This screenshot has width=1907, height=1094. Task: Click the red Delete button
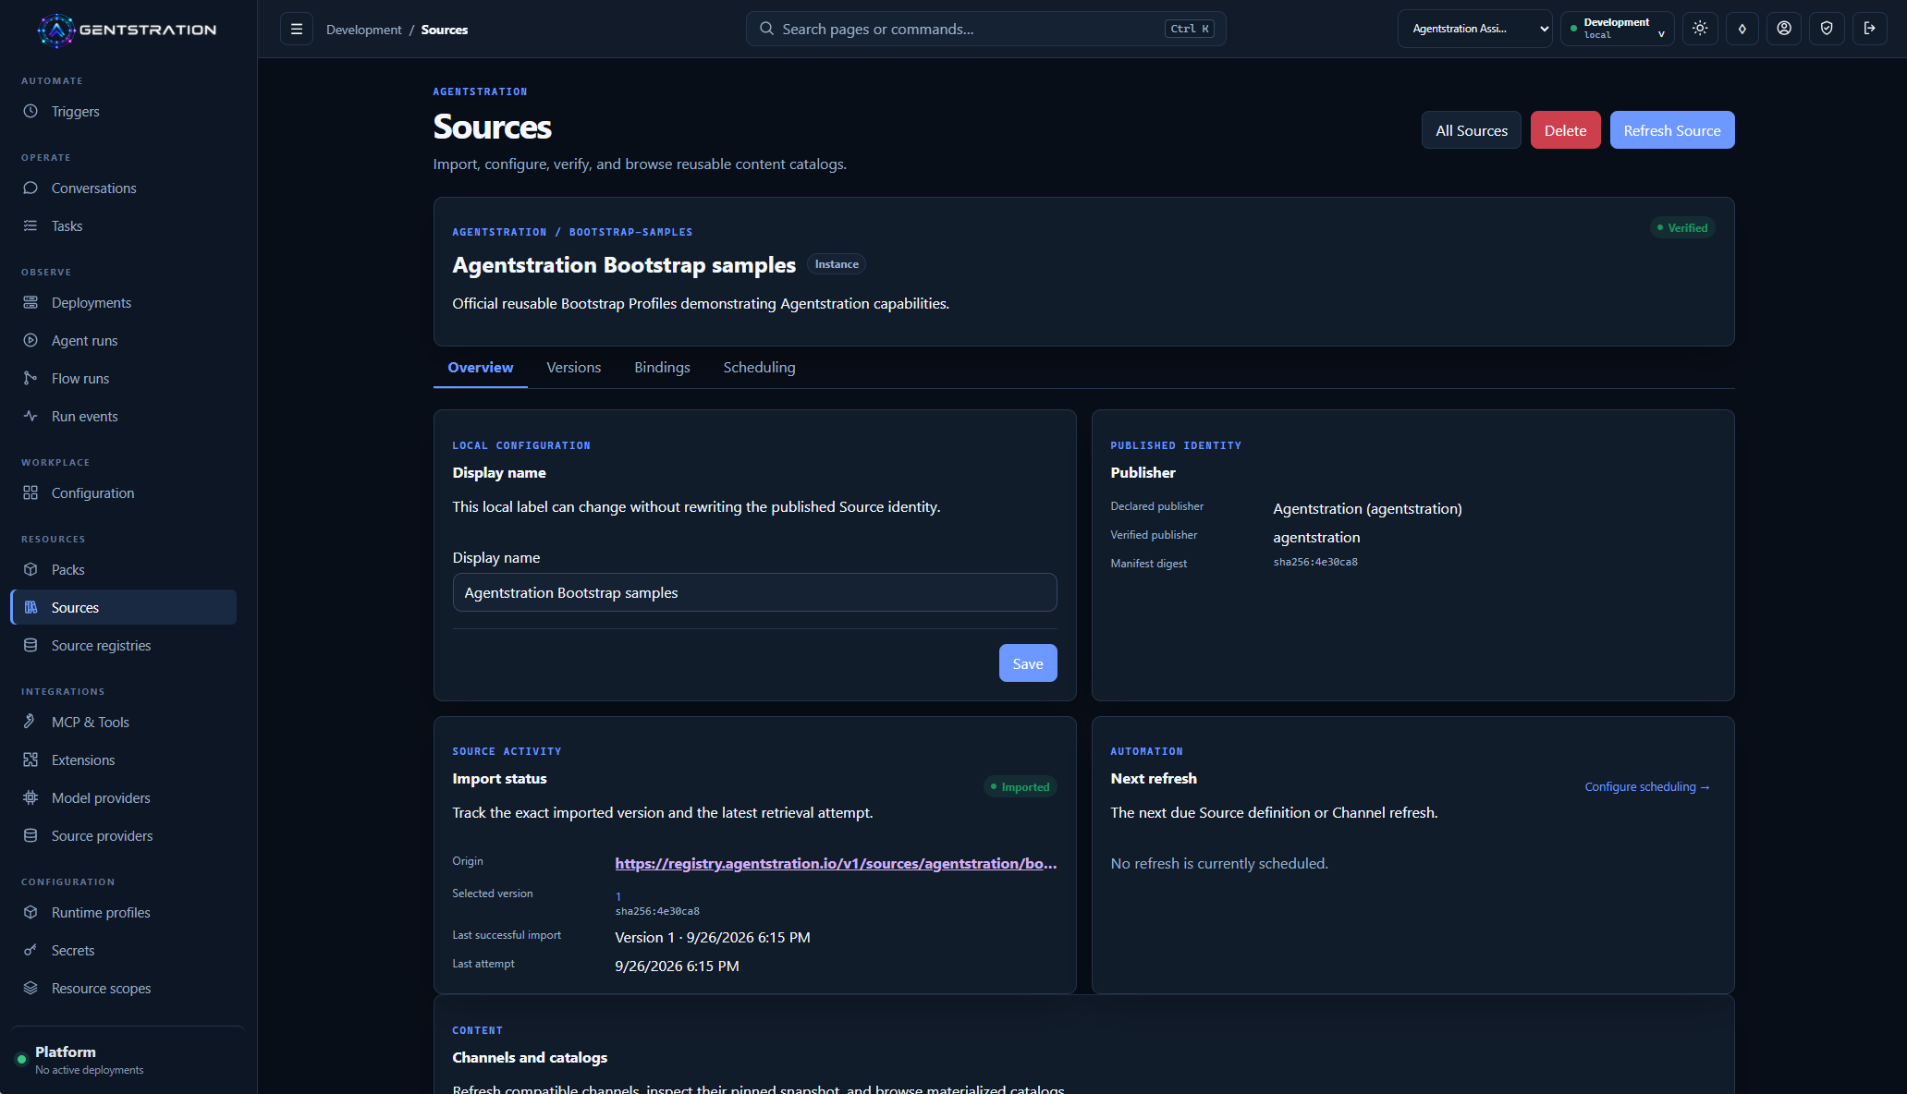tap(1565, 130)
